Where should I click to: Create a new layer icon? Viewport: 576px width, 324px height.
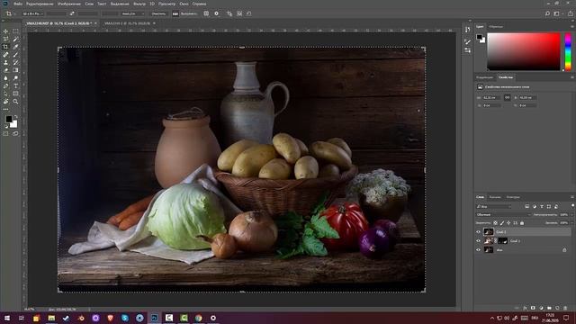tap(557, 308)
